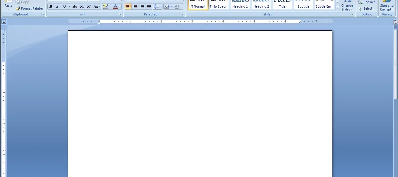Click the view ruler icon above scrollbar
The height and width of the screenshot is (177, 398).
pyautogui.click(x=396, y=22)
